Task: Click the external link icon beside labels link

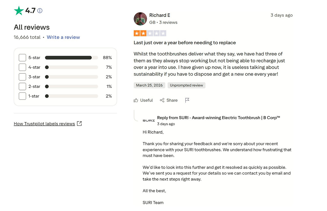Action: tap(79, 124)
